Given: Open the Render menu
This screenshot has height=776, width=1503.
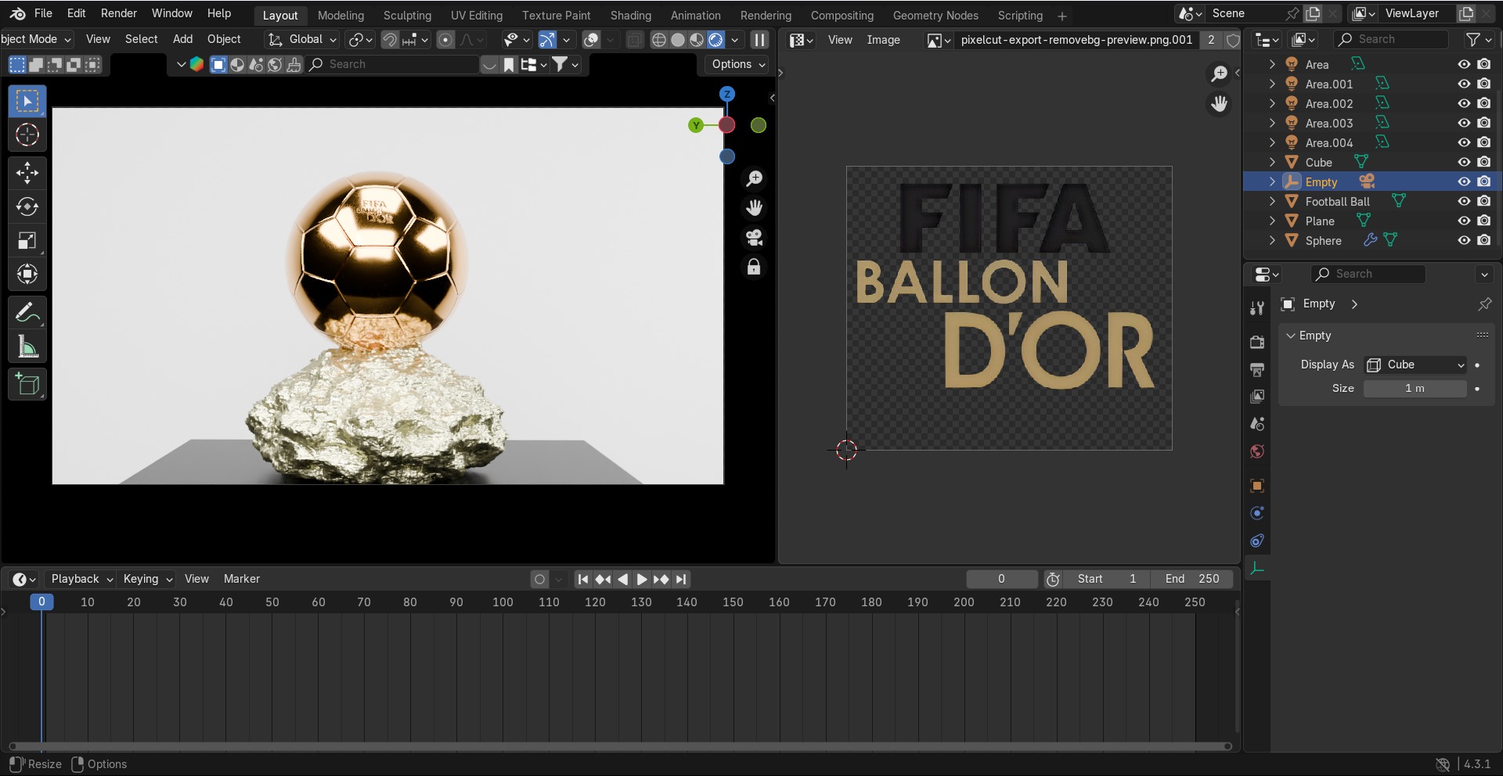Looking at the screenshot, I should (x=119, y=13).
